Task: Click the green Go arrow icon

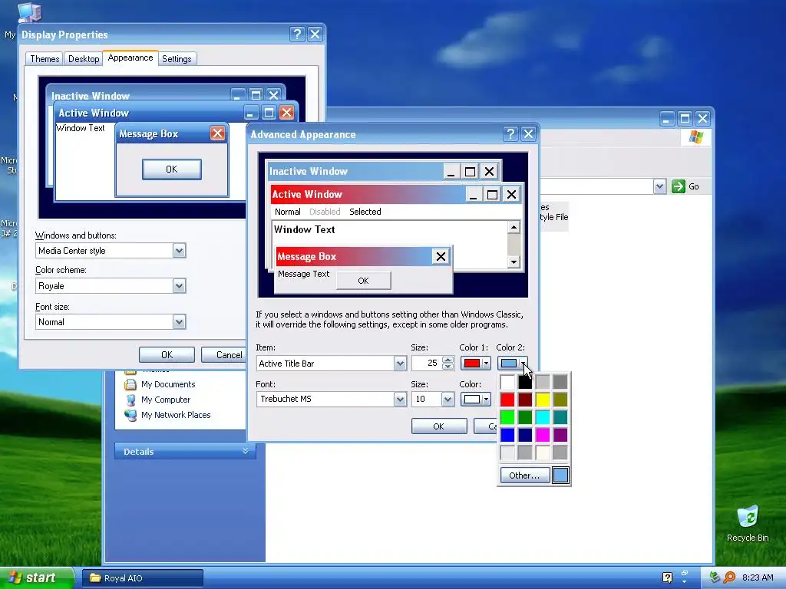Action: tap(679, 186)
